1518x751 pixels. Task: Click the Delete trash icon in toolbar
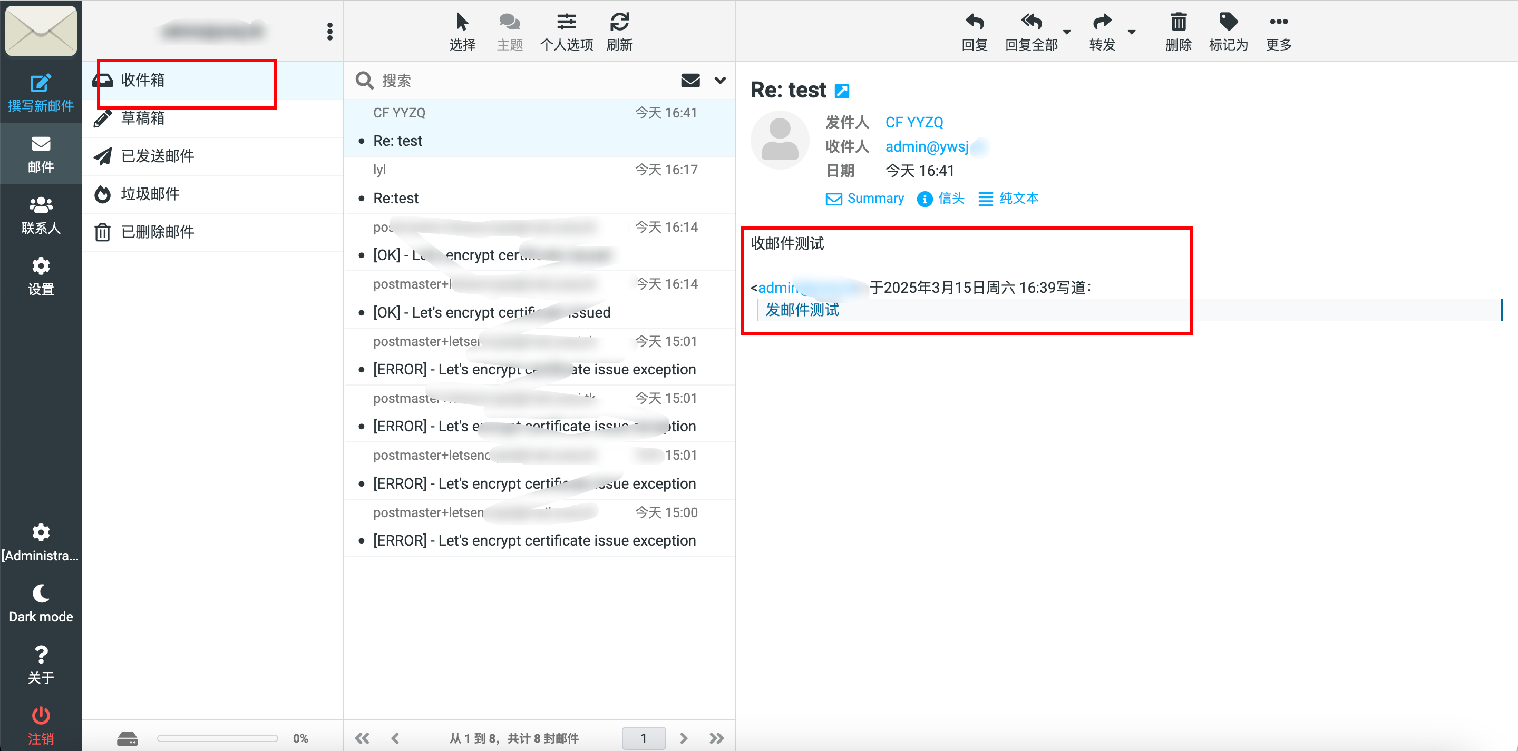point(1178,23)
